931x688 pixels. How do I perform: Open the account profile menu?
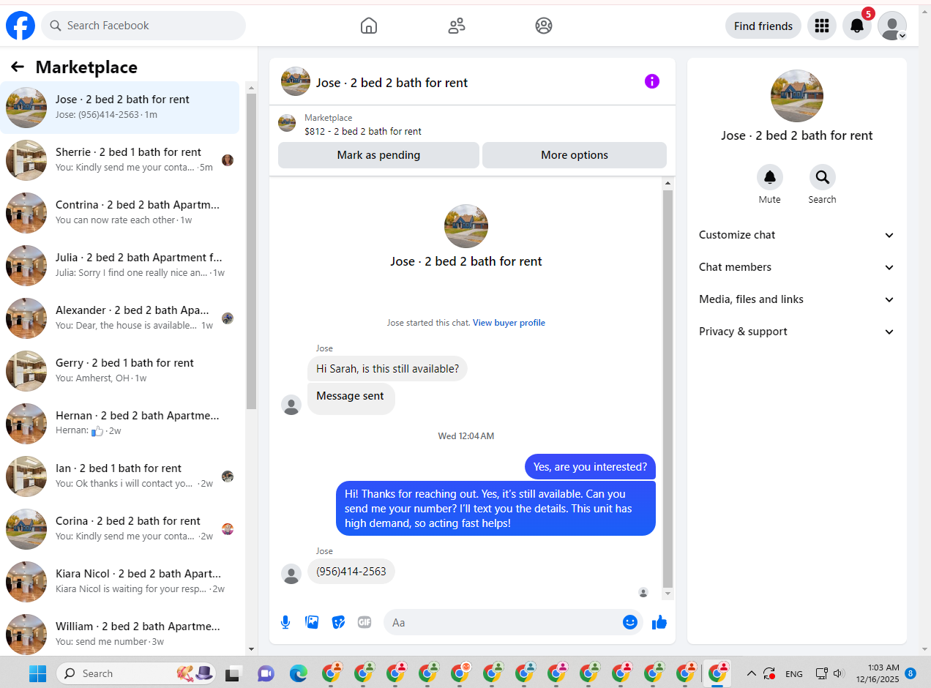click(x=892, y=26)
